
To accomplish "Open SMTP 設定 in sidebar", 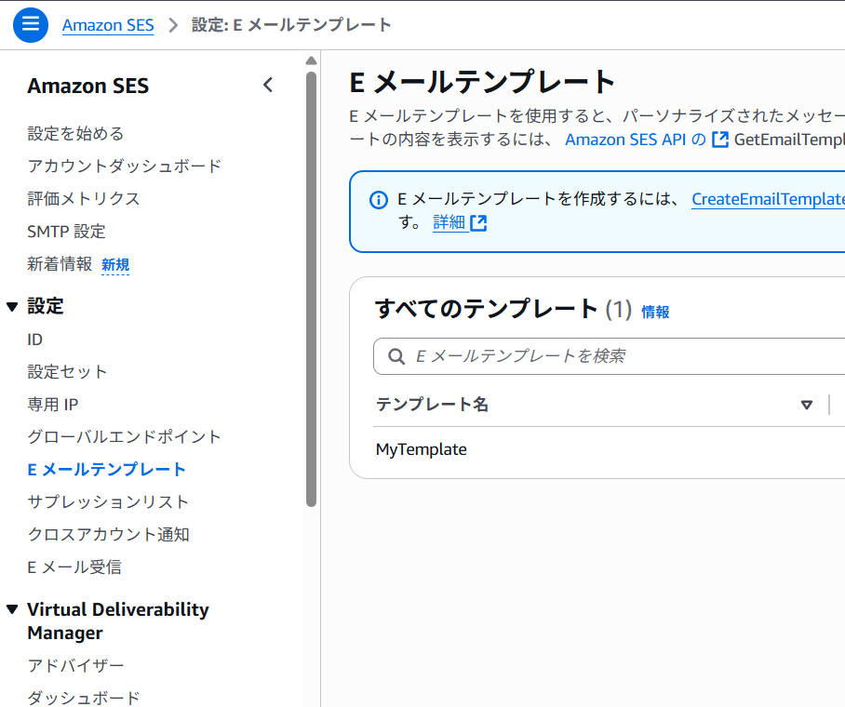I will tap(66, 232).
